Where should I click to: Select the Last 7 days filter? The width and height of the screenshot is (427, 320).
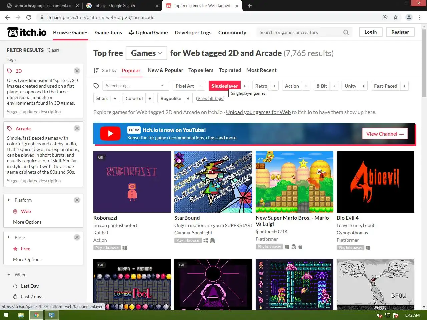32,297
